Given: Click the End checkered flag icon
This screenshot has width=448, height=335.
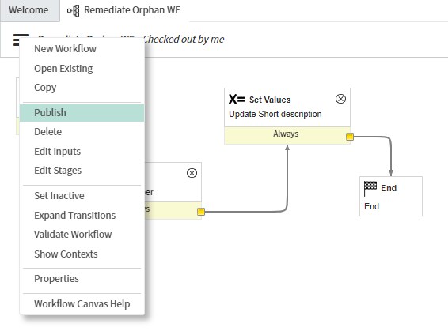Looking at the screenshot, I should pyautogui.click(x=370, y=188).
